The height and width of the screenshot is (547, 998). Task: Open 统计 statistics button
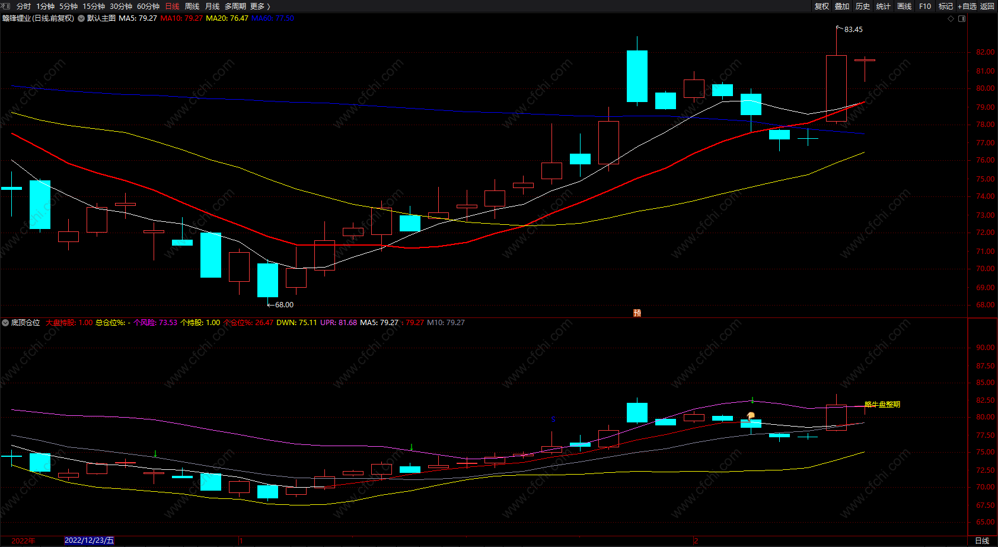pos(884,6)
